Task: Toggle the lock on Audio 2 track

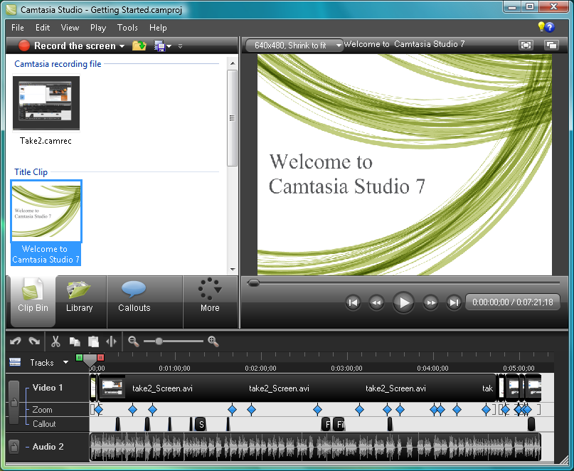Action: pyautogui.click(x=14, y=447)
